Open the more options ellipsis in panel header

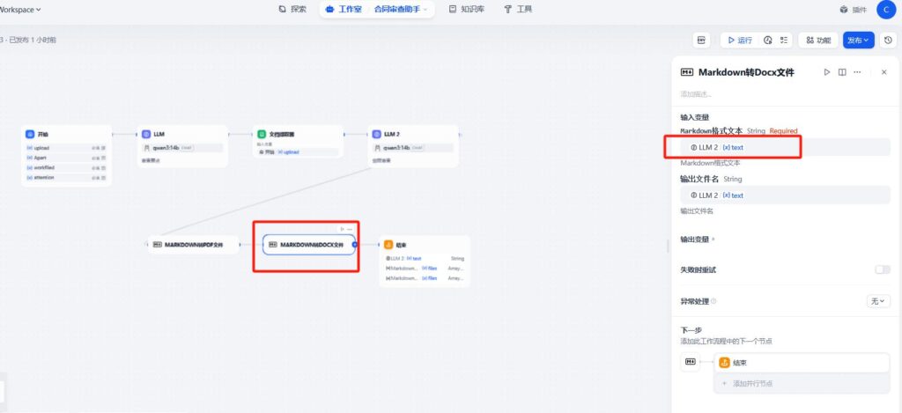858,72
